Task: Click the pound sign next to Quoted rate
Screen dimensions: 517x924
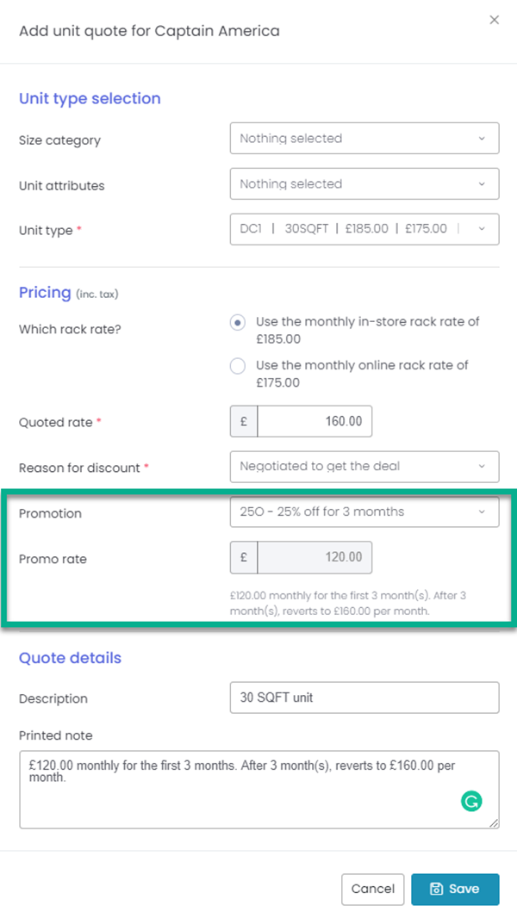Action: point(242,421)
